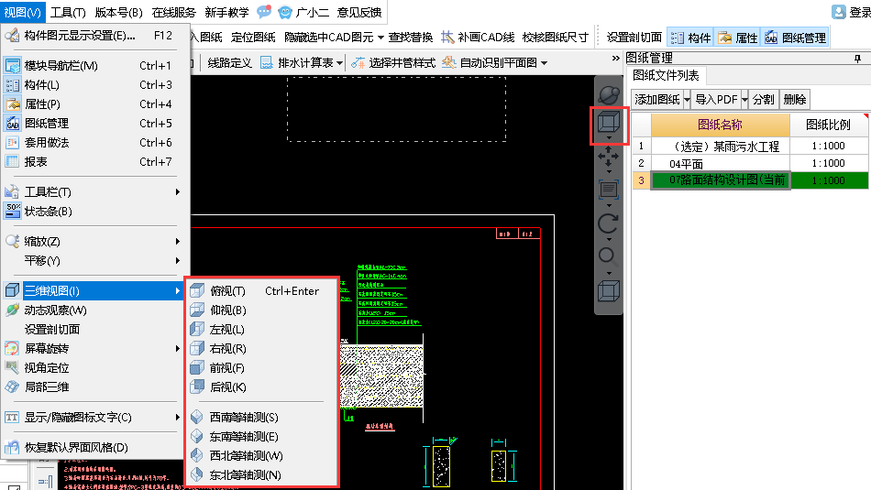Click the magnifier zoom icon in viewport toolbar
Viewport: 871px width, 490px height.
[x=607, y=256]
